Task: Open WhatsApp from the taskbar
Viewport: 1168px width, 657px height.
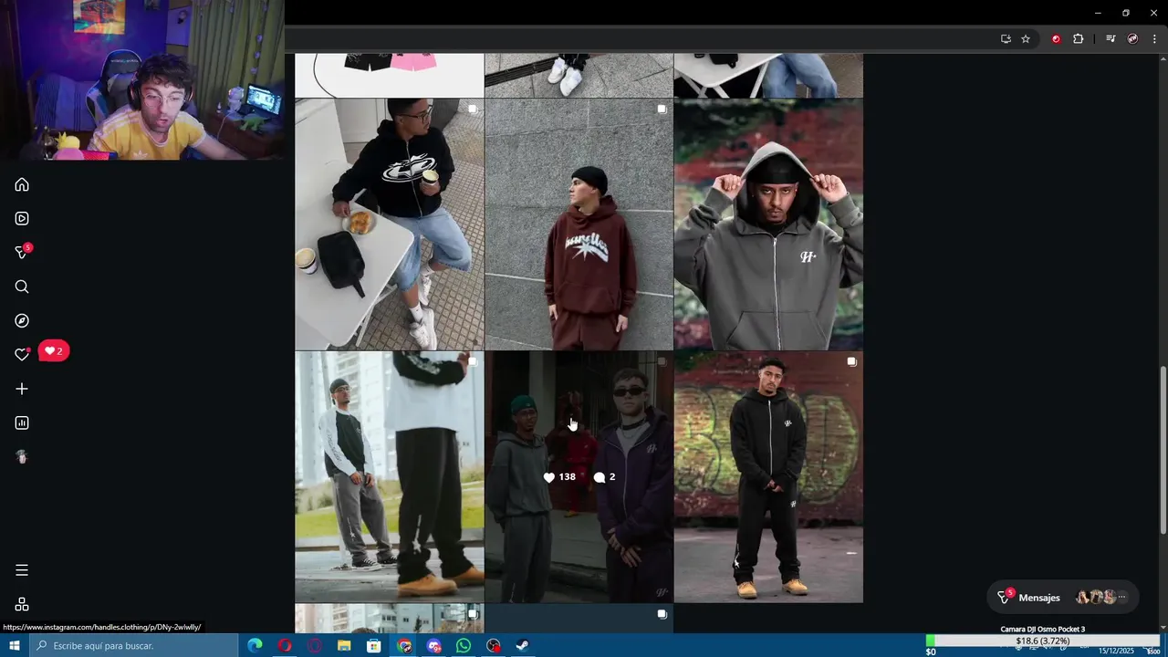Action: pyautogui.click(x=464, y=646)
